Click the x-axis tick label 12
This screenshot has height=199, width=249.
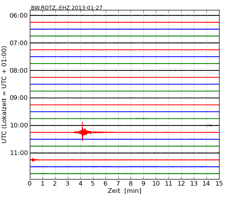point(181,183)
